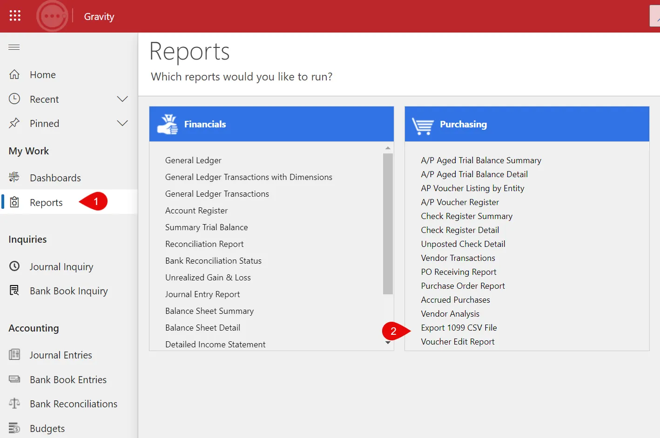Click the Journal Inquiry clock icon
660x438 pixels.
(14, 266)
